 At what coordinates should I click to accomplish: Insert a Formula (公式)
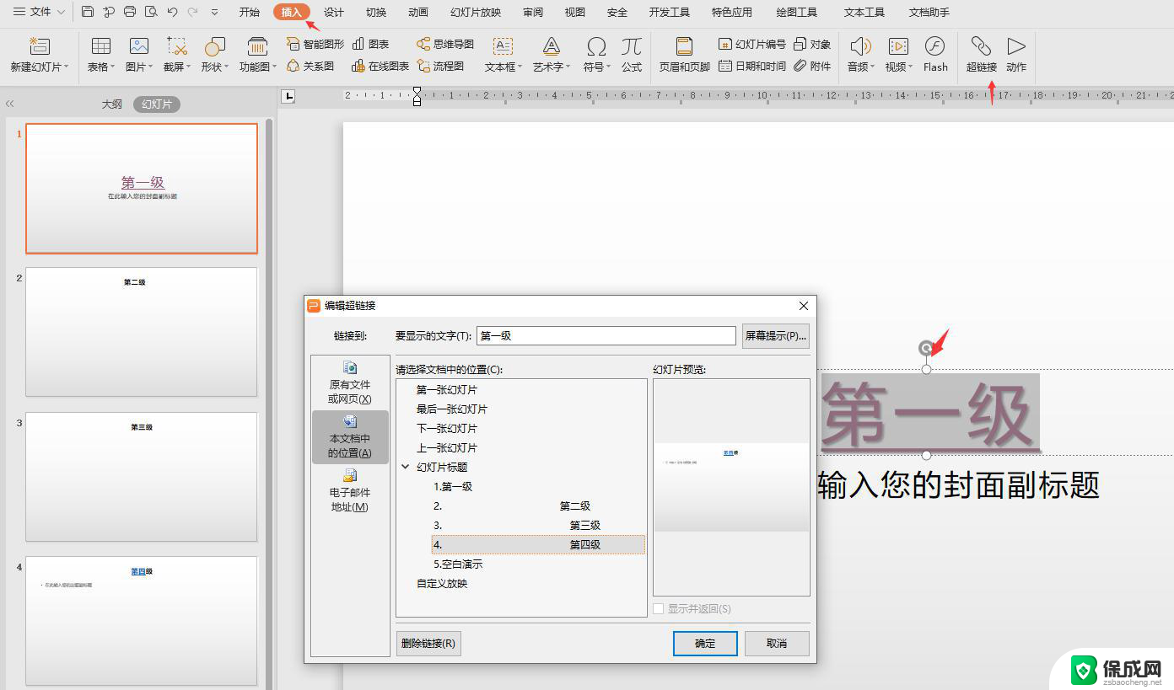click(632, 55)
